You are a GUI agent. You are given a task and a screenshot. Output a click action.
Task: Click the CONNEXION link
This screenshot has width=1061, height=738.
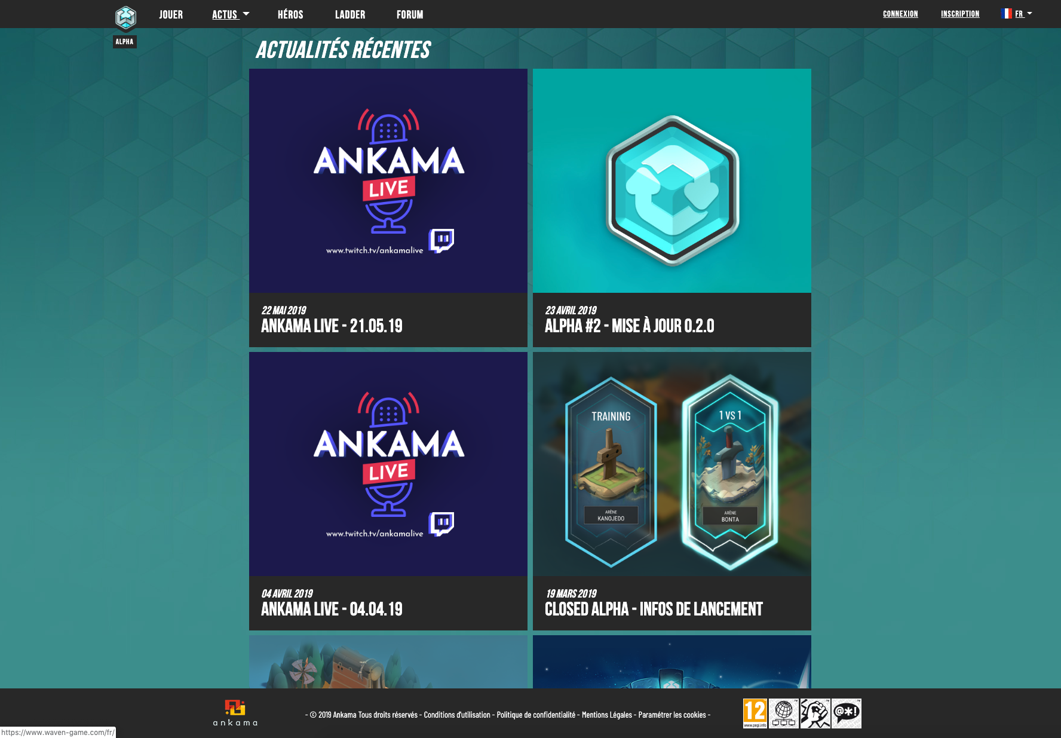coord(900,14)
